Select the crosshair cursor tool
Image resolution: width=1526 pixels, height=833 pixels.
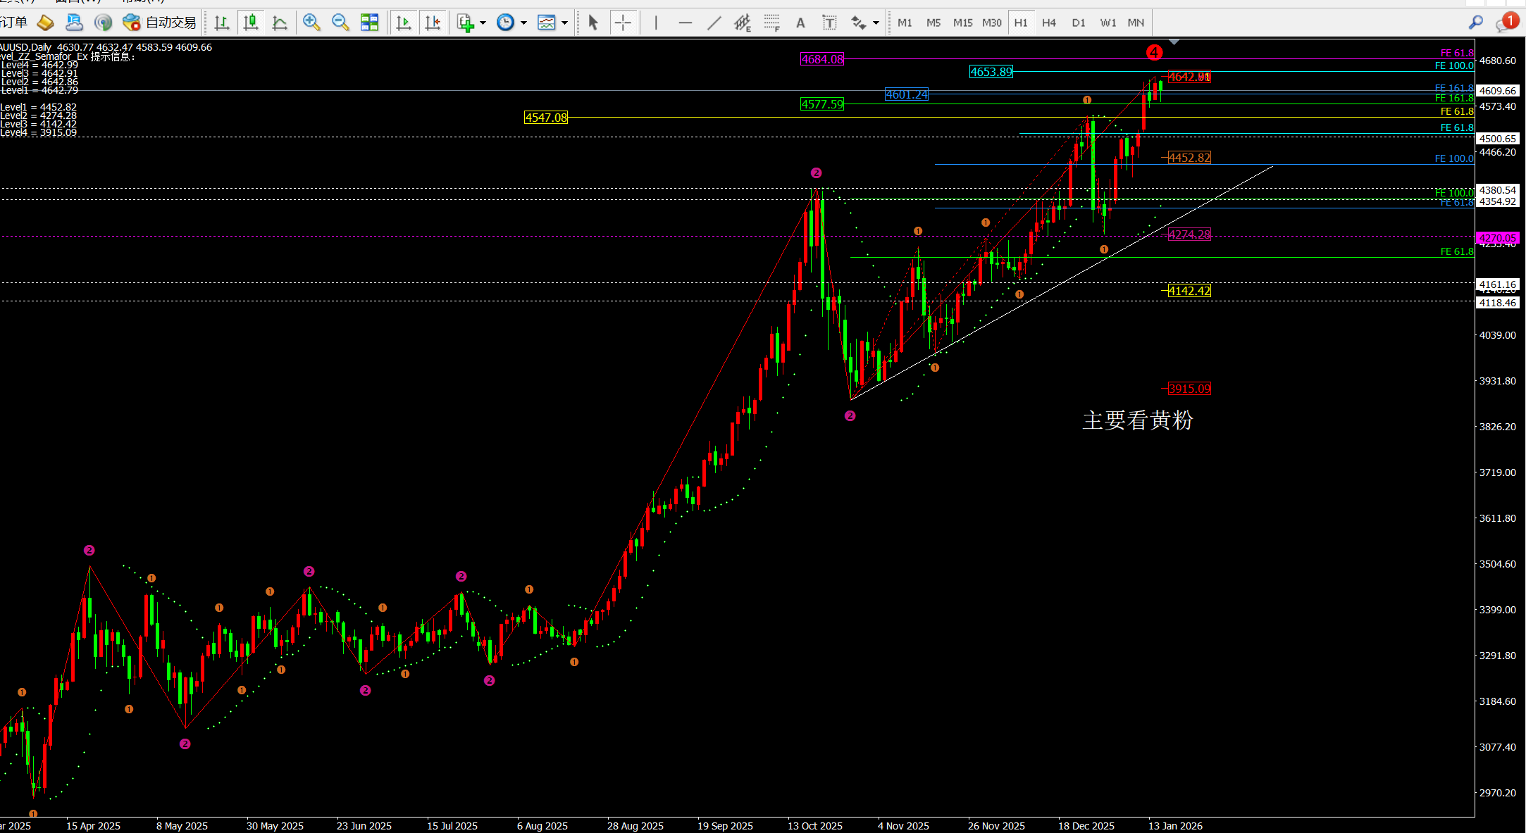(x=623, y=23)
